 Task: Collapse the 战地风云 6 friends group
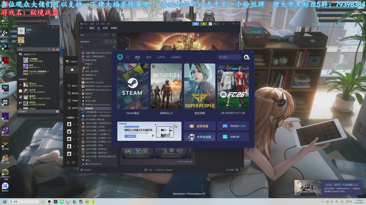pyautogui.click(x=29, y=54)
